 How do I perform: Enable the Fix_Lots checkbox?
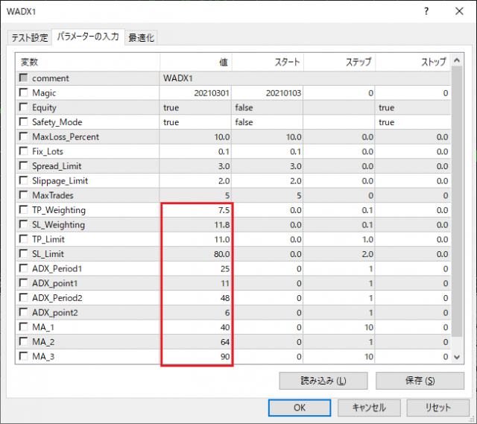(x=23, y=151)
